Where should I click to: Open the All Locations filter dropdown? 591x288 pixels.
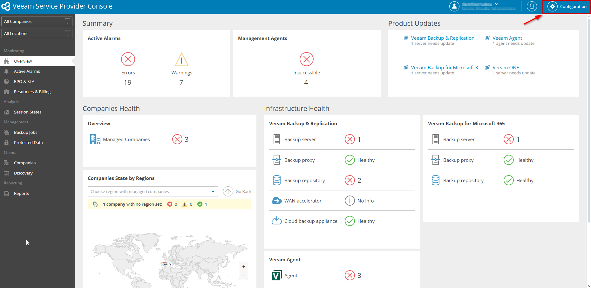click(37, 33)
